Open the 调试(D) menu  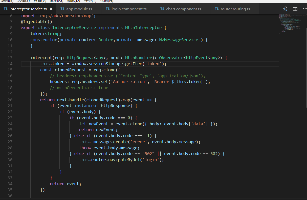(74, 1)
